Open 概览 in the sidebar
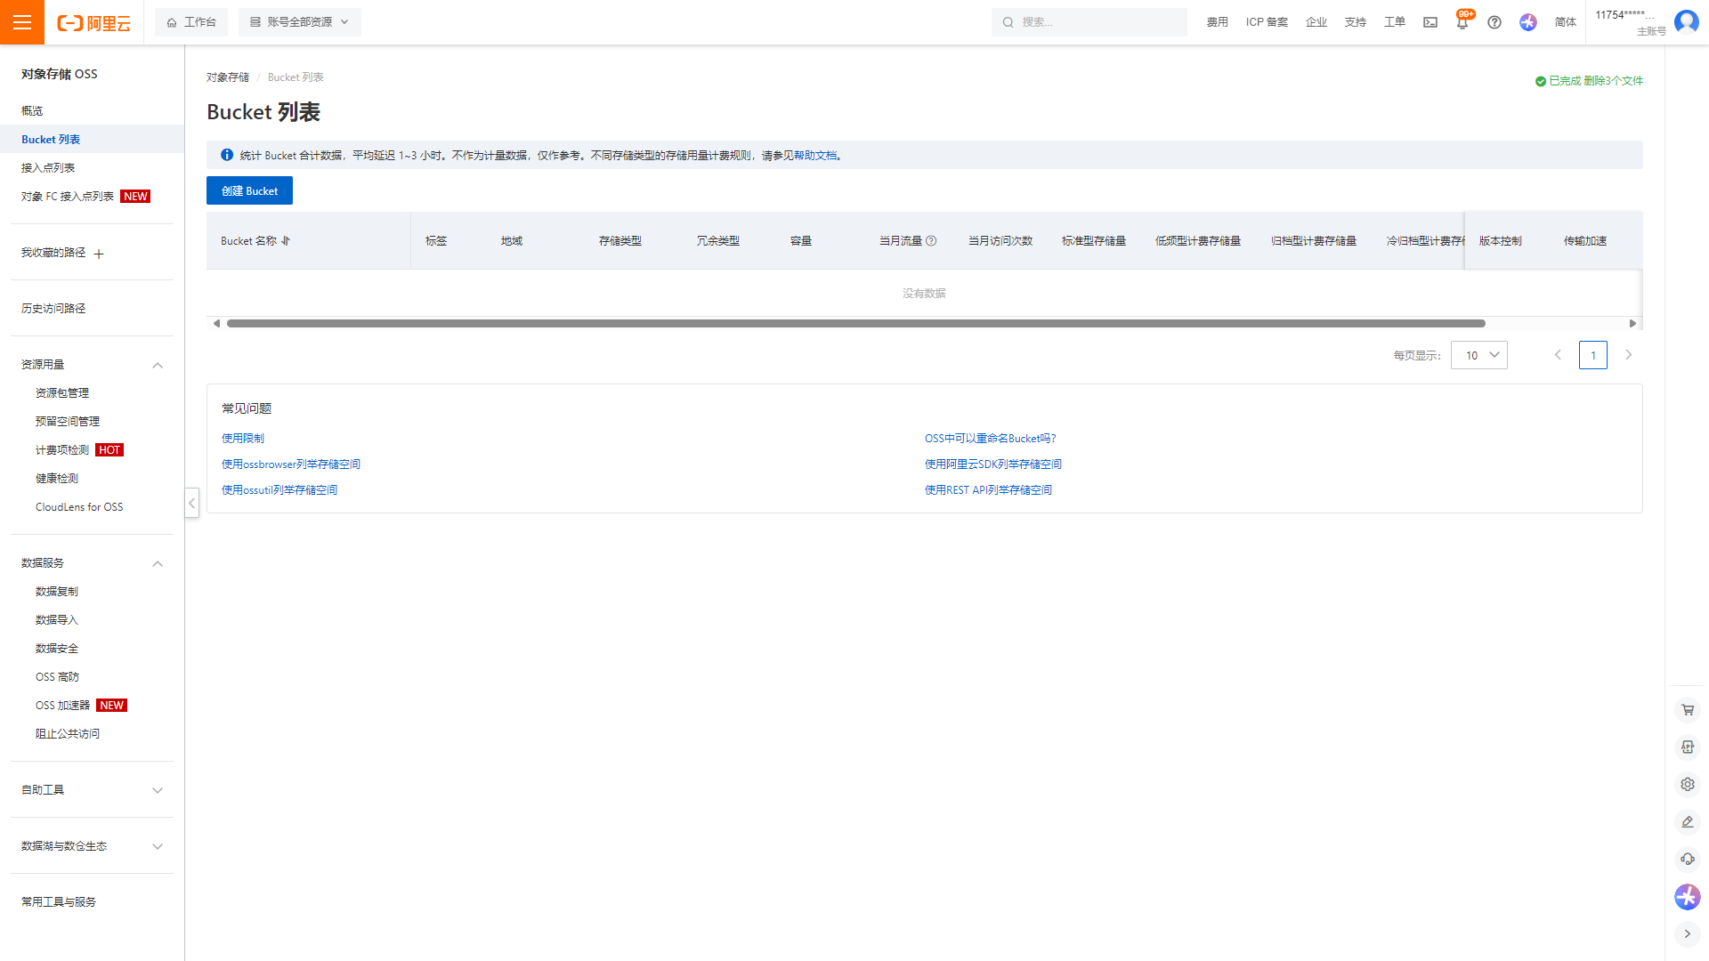This screenshot has height=961, width=1709. pyautogui.click(x=32, y=111)
